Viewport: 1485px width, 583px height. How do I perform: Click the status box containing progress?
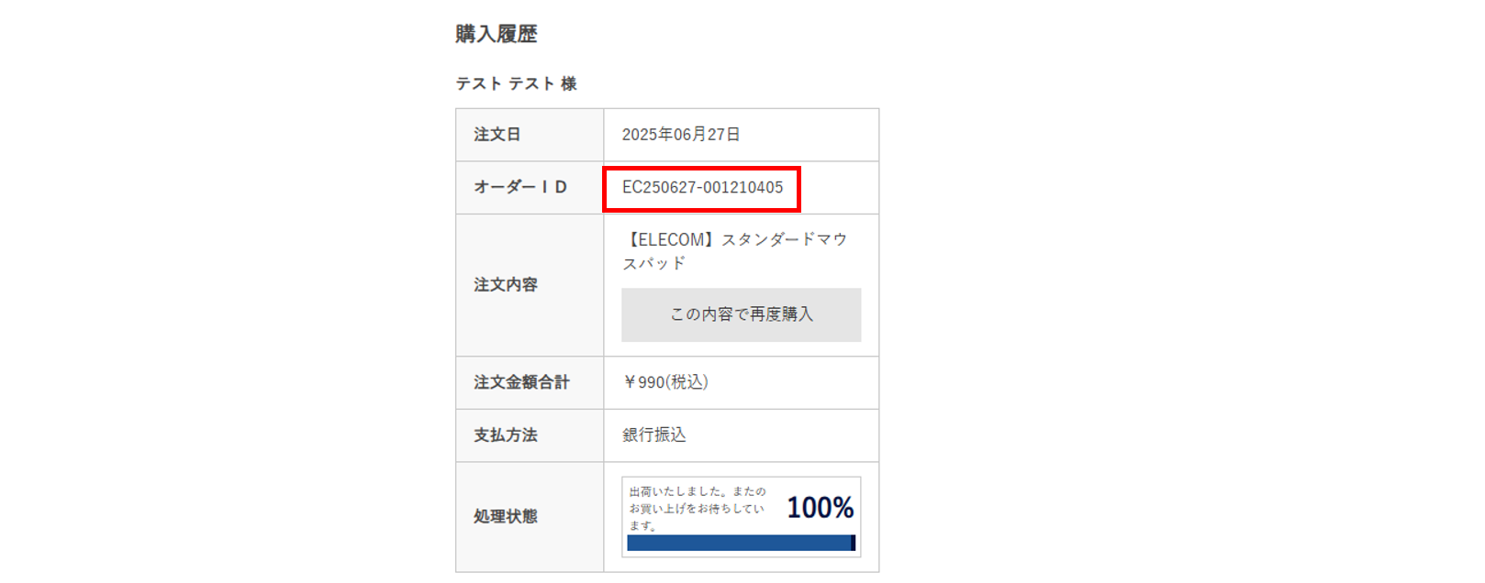[x=741, y=517]
